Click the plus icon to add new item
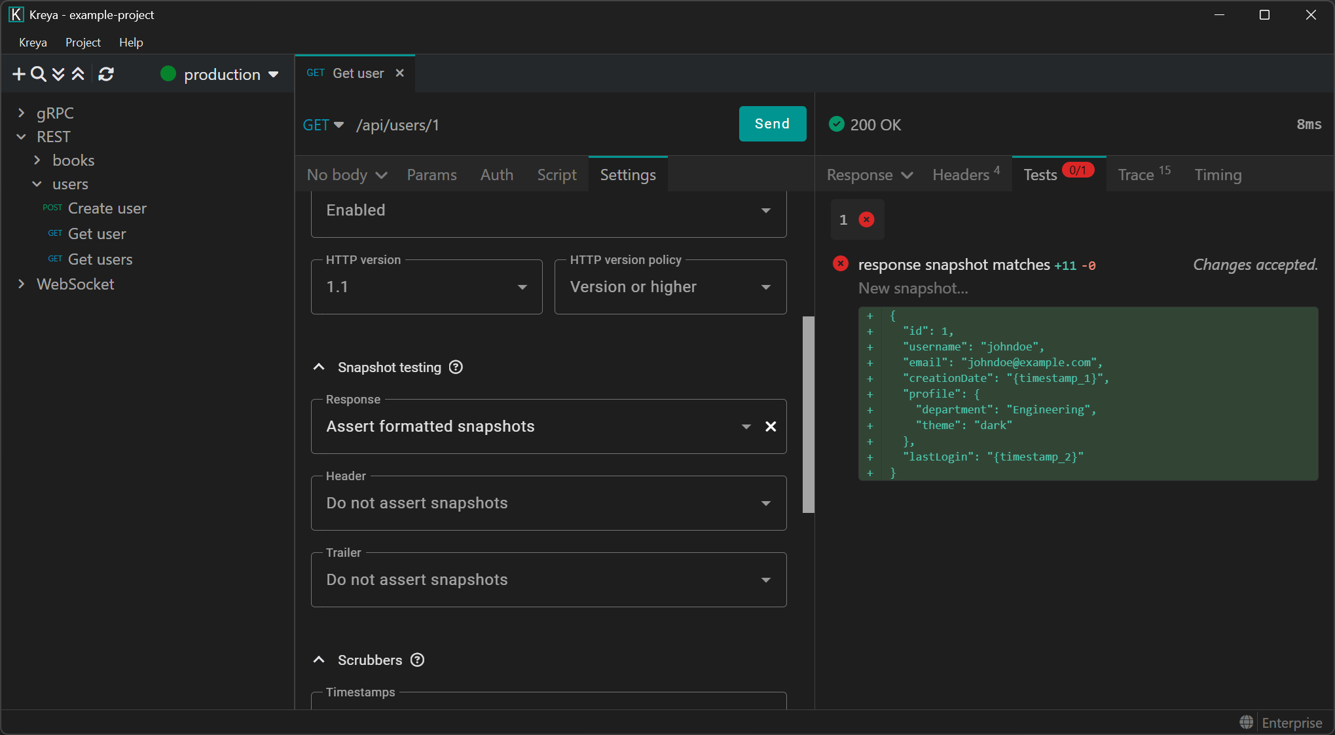 point(19,74)
